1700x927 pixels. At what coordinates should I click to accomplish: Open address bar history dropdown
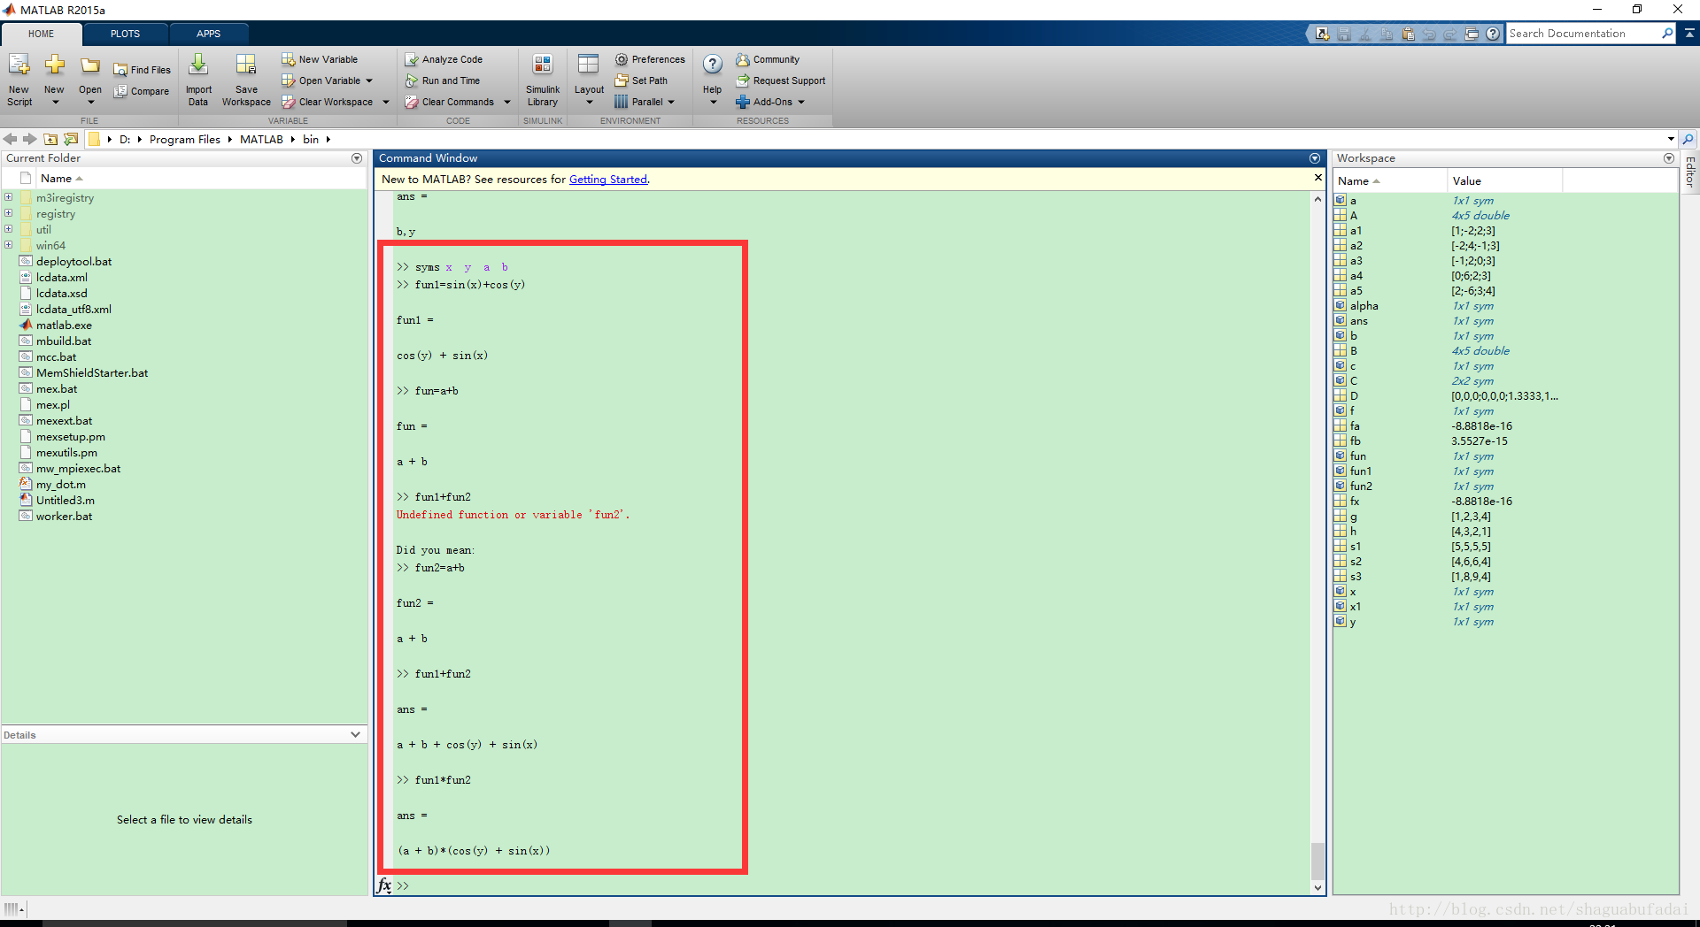point(1671,139)
